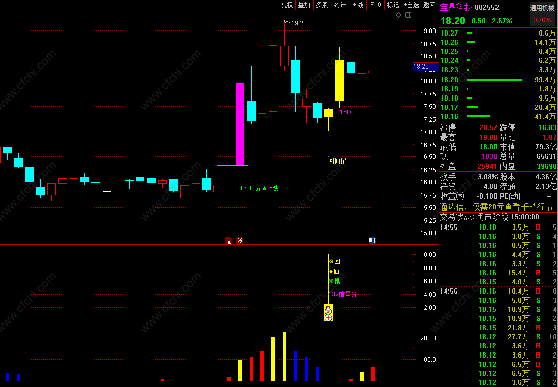Click the money bag signal icon
Viewport: 558px width, 387px height.
point(328,311)
